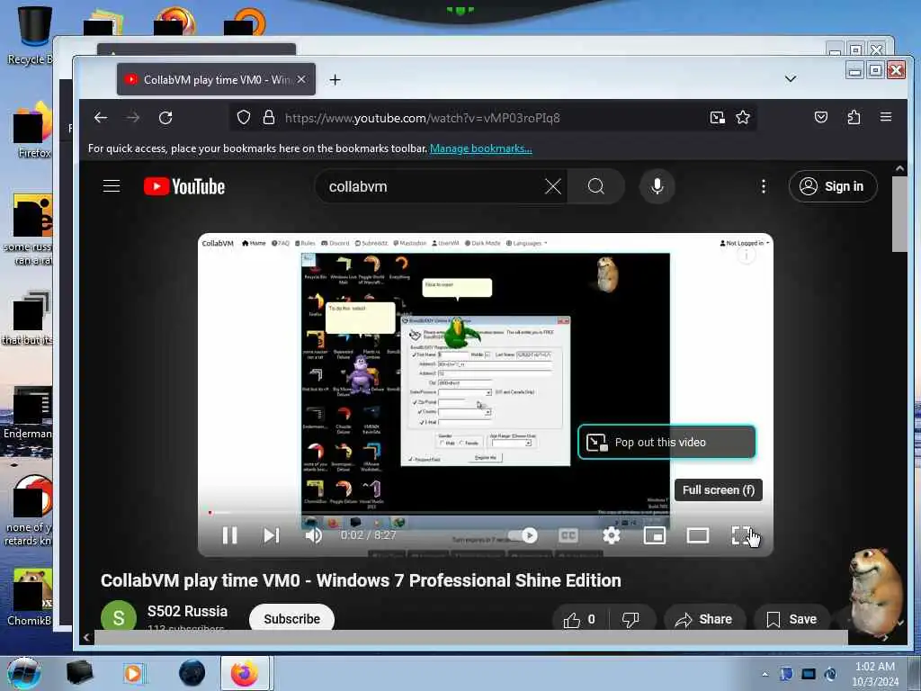Click the picture-in-picture icon in the address bar

tap(717, 118)
